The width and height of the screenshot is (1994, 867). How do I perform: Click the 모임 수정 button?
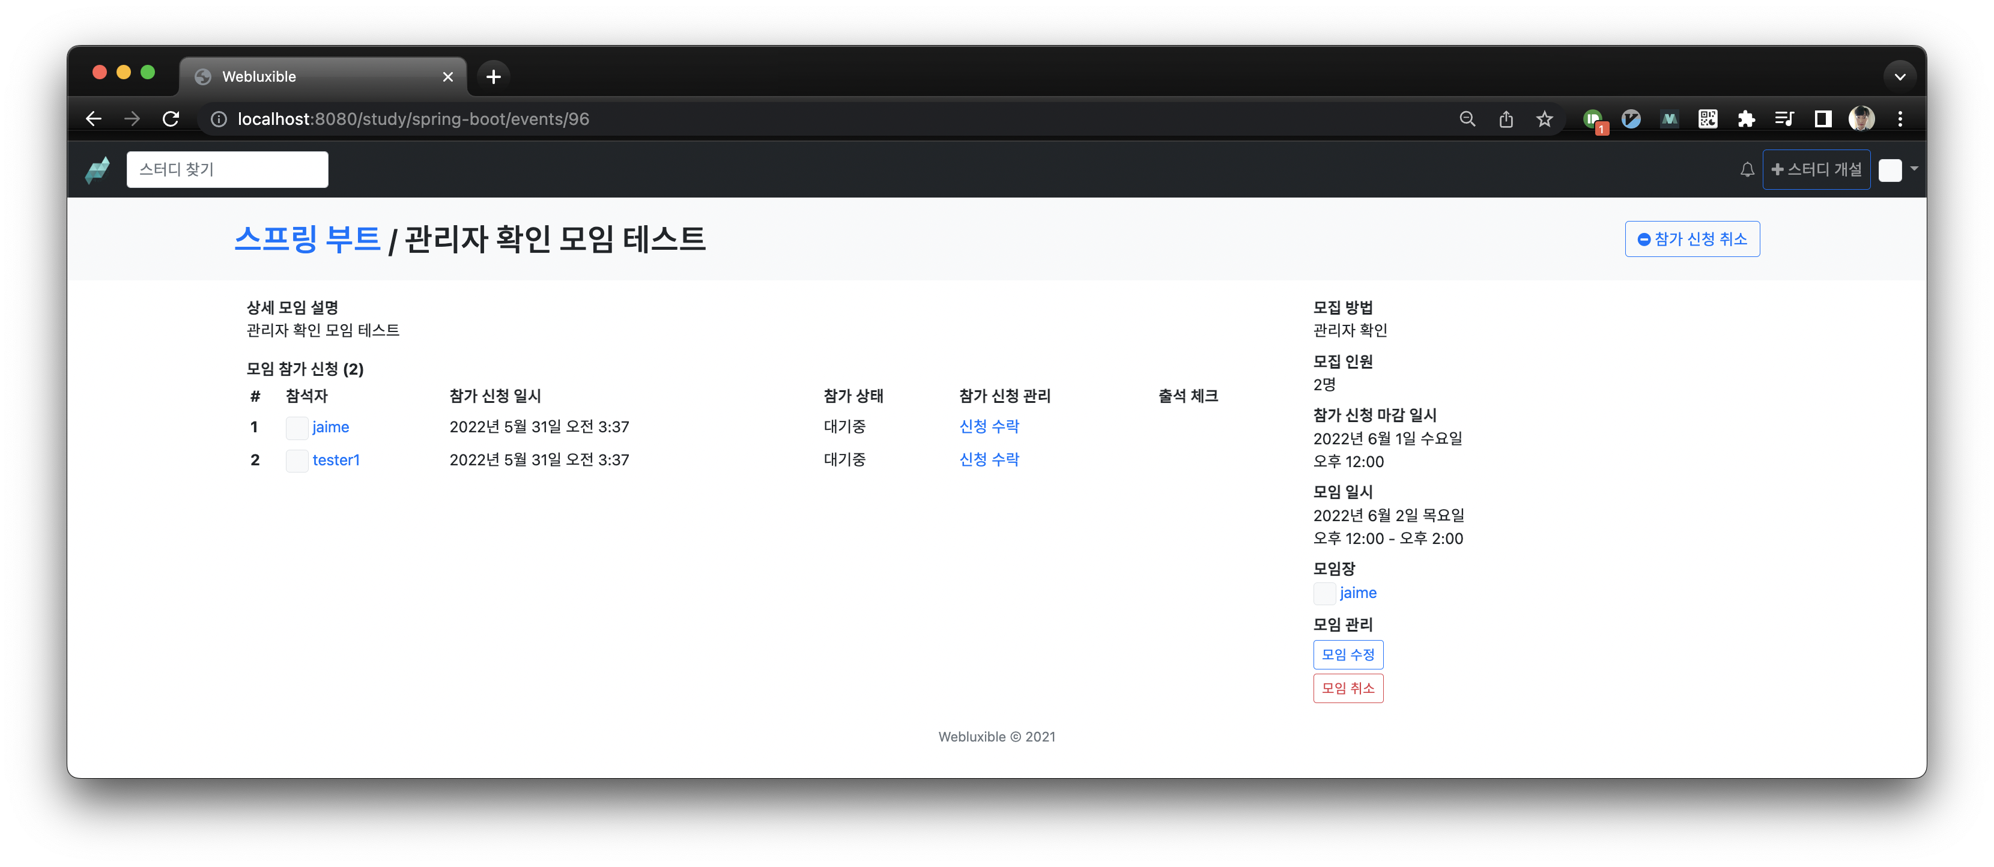point(1348,655)
